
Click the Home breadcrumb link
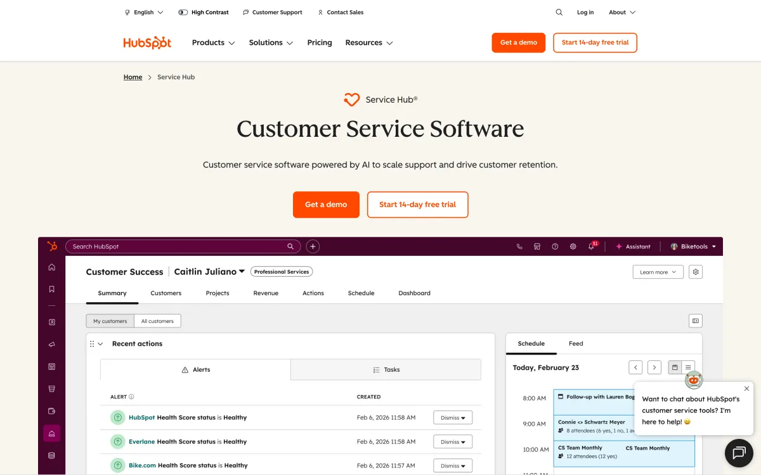coord(133,77)
